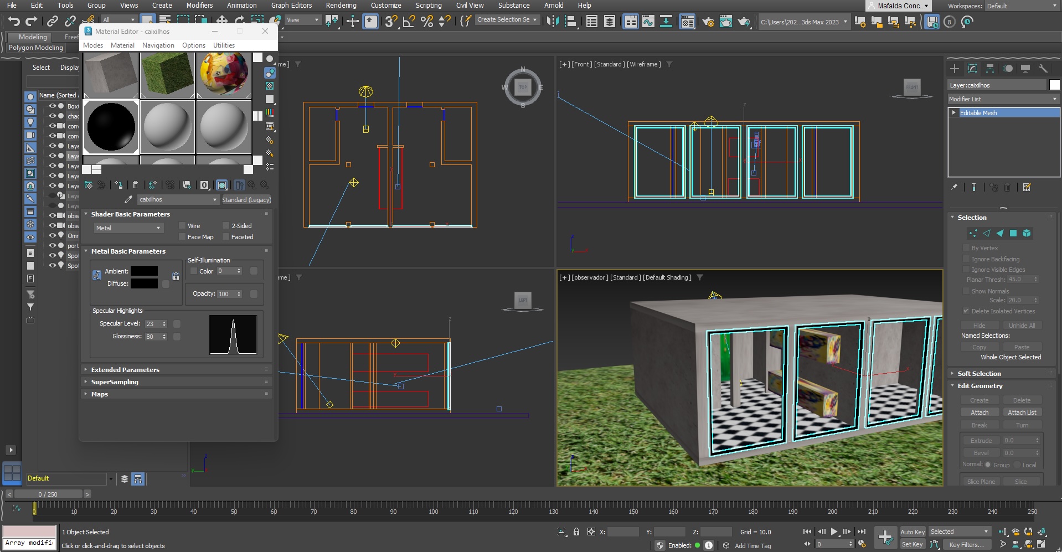Open Utilities menu in Material Editor

pos(224,45)
